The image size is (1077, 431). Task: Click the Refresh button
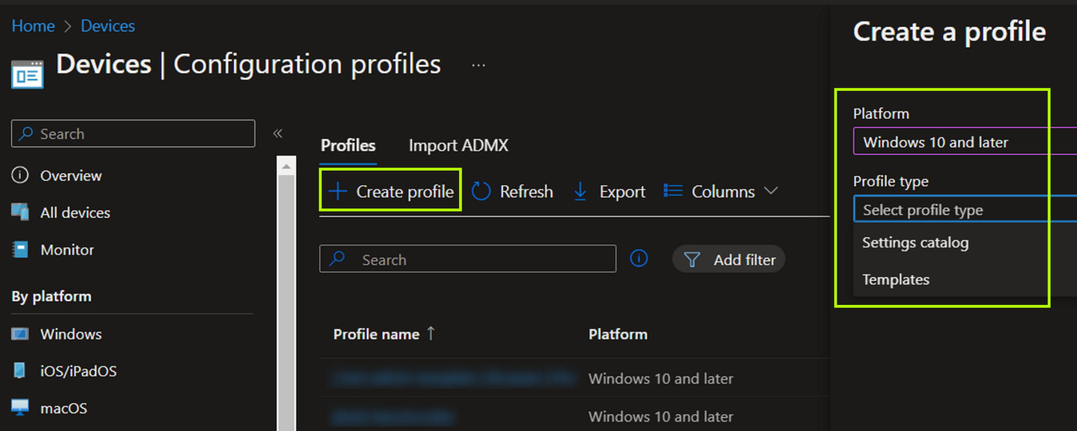point(512,192)
